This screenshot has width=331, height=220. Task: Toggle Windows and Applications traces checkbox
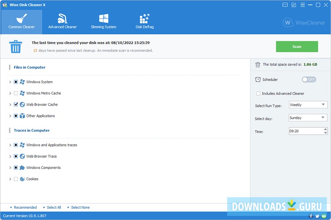point(16,145)
